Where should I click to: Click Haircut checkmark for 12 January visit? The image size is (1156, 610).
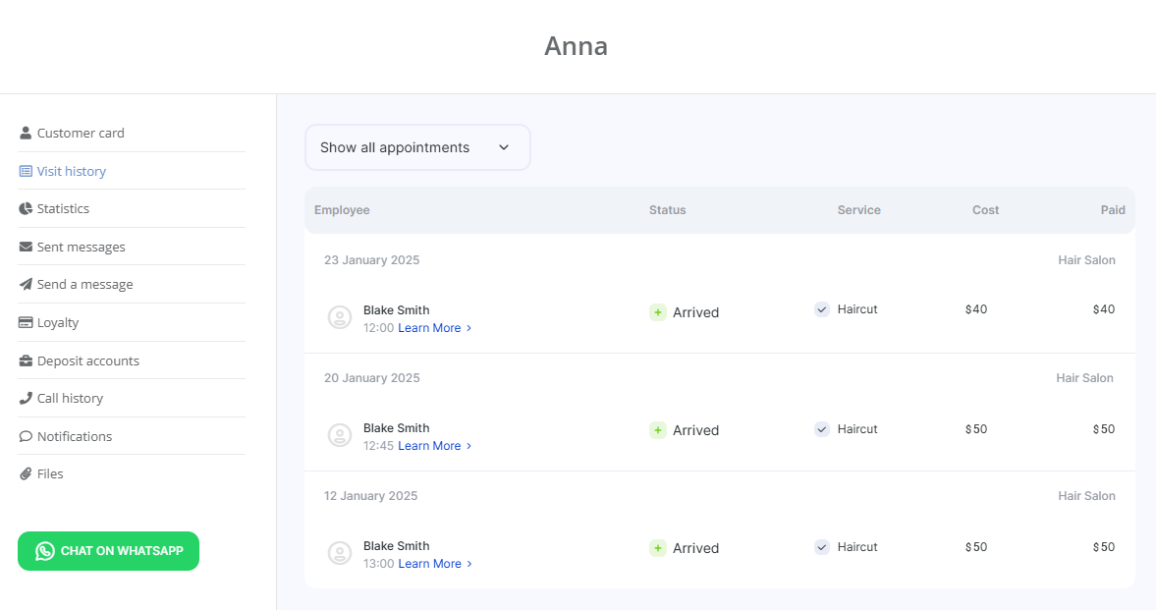click(x=822, y=547)
